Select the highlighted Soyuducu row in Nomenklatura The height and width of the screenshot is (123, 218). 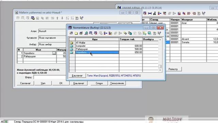point(97,52)
